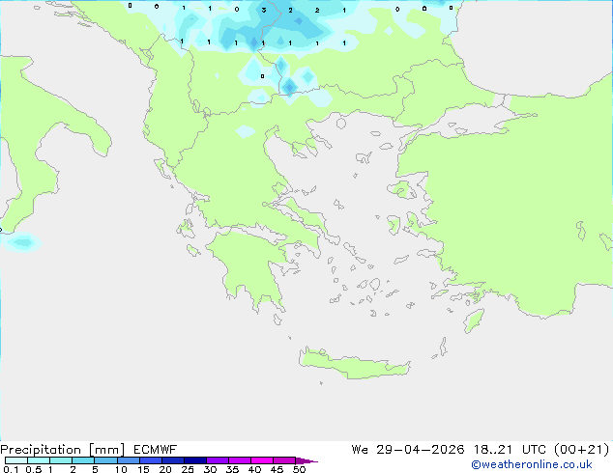
Task: Click the light blue precipitation patch near Sicily
Action: click(x=22, y=242)
